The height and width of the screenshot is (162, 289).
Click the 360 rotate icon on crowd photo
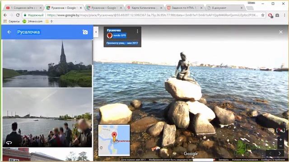9,143
